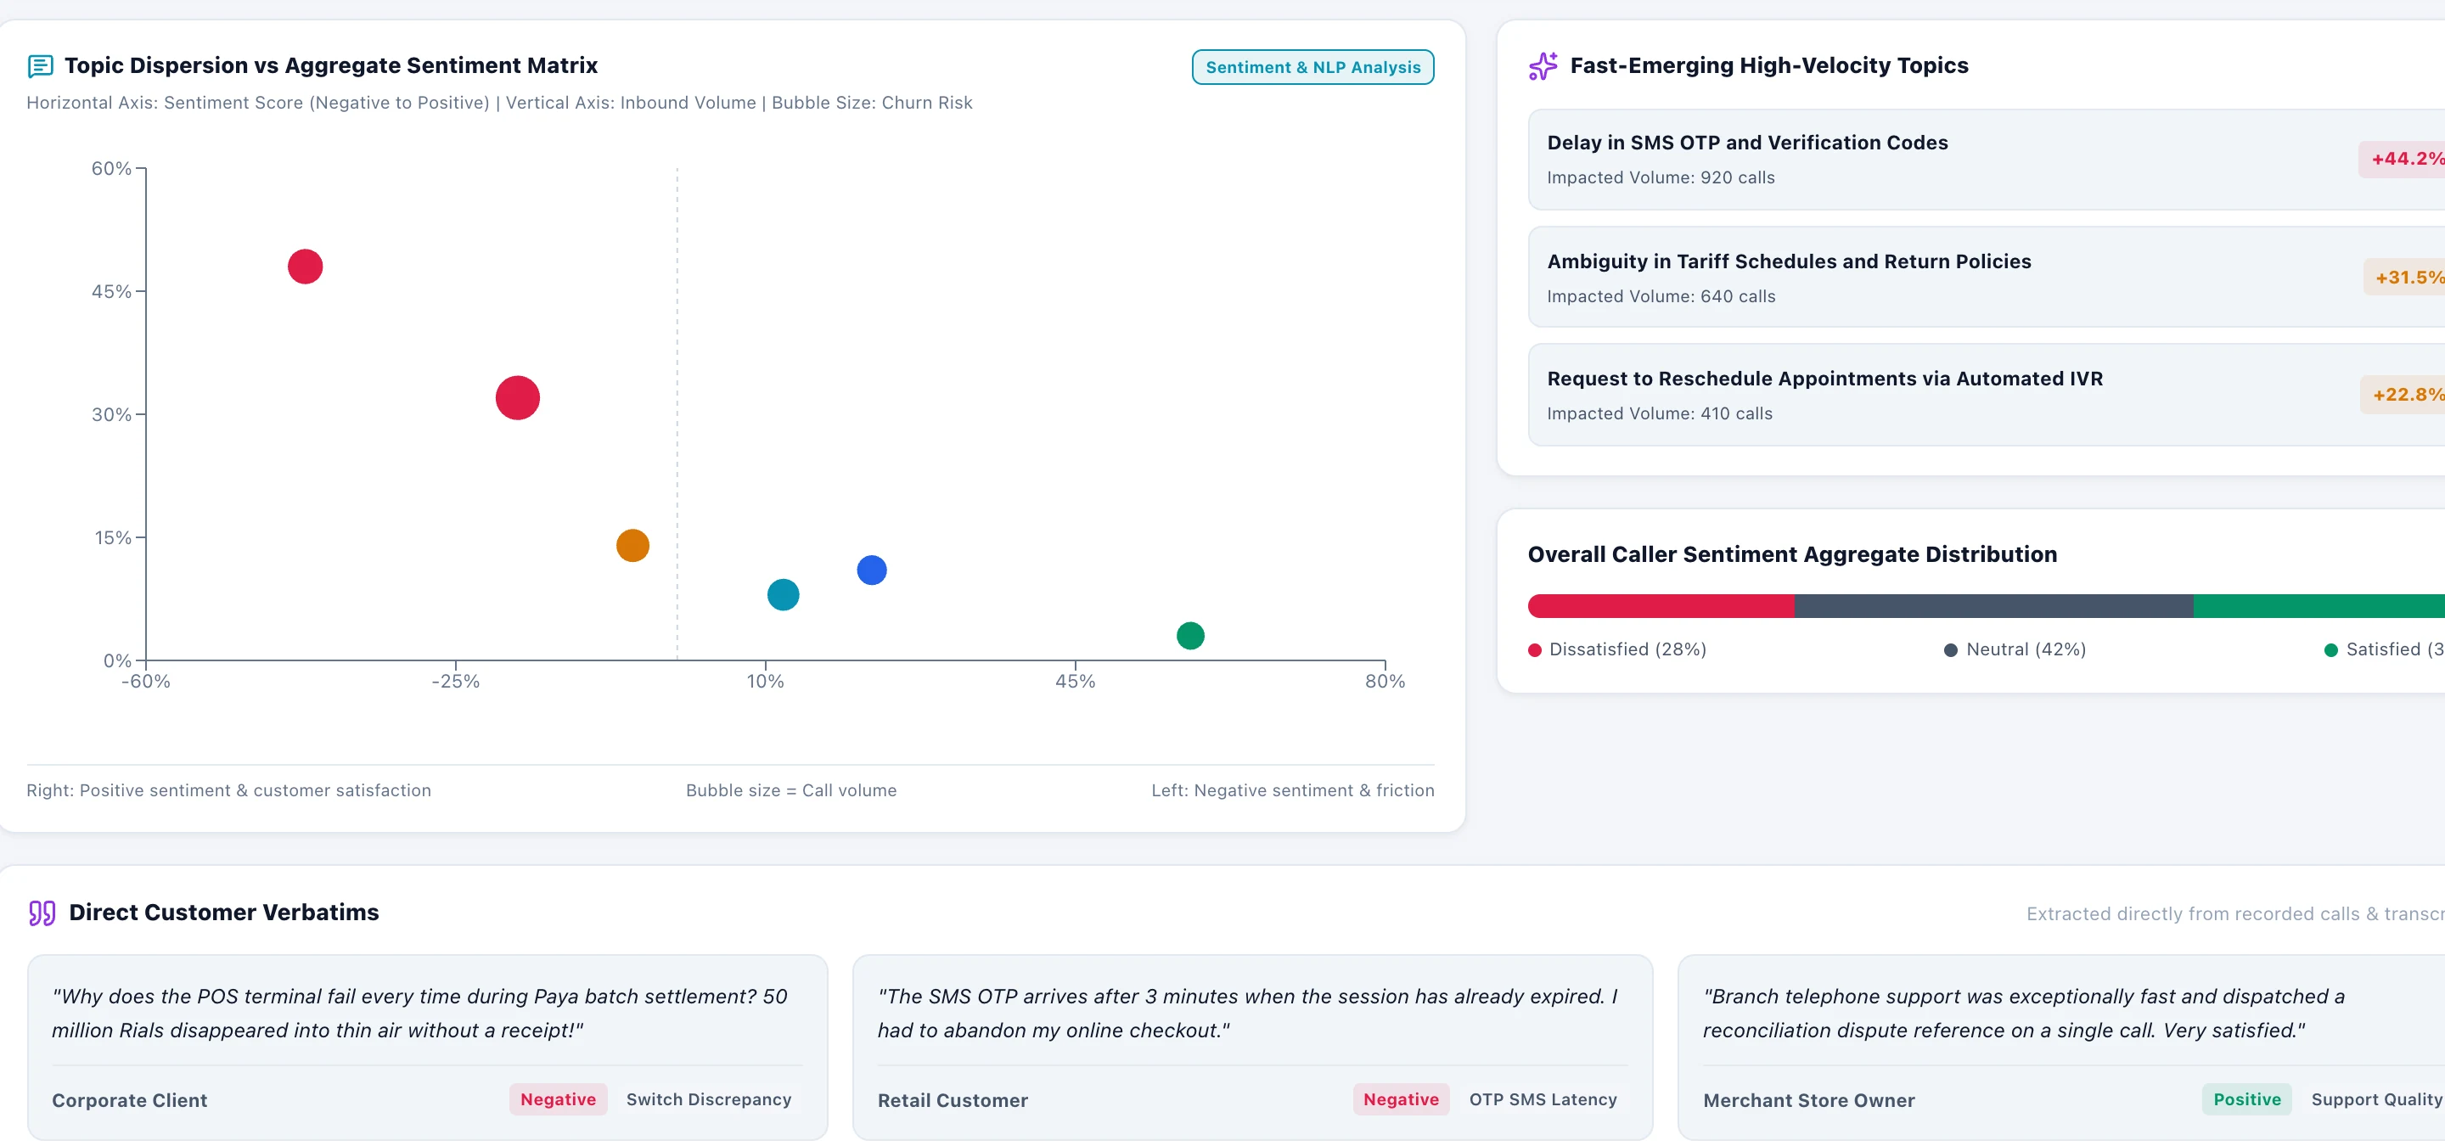
Task: Click the Negative tag on Corporate Client verbatim
Action: [558, 1099]
